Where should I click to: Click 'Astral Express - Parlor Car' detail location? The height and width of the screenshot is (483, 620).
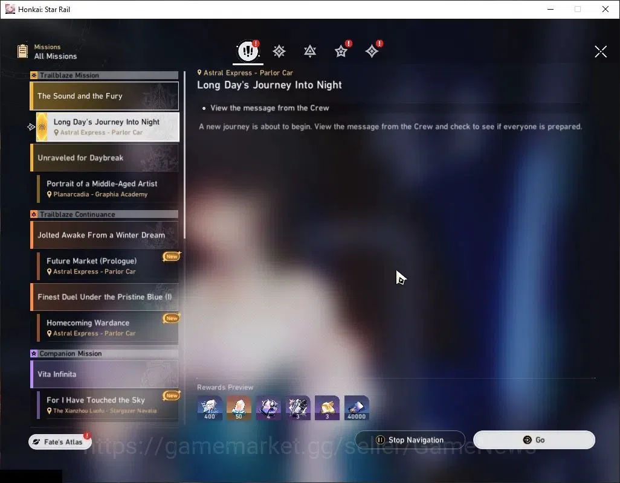click(248, 72)
